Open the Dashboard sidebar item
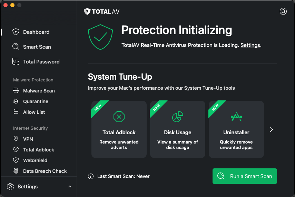 pos(36,32)
